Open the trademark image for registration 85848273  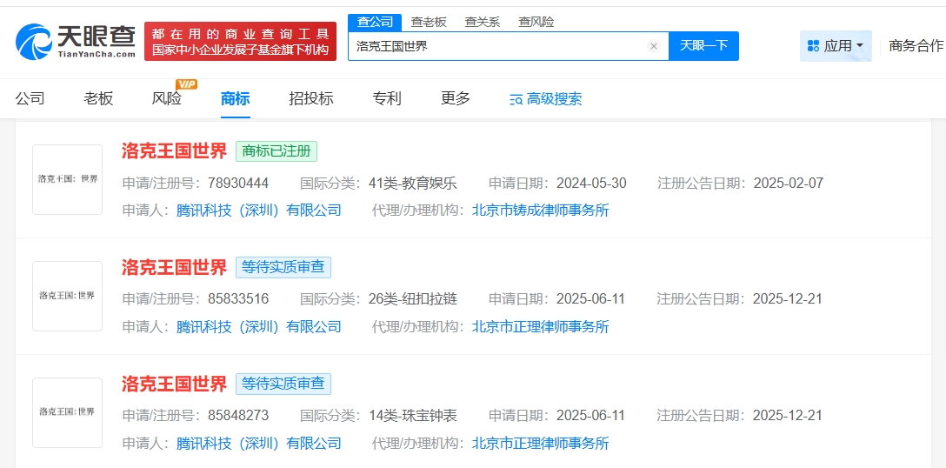(x=68, y=412)
